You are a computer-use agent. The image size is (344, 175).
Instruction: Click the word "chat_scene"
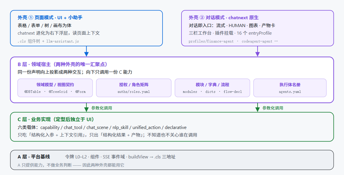[x=97, y=128]
